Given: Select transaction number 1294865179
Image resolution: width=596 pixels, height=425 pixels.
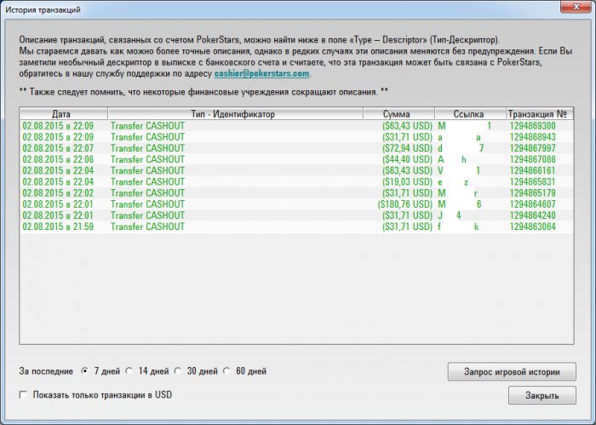Looking at the screenshot, I should 532,193.
